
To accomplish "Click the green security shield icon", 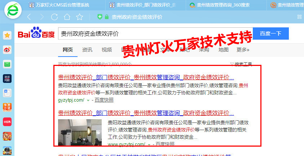I will [x=100, y=17].
